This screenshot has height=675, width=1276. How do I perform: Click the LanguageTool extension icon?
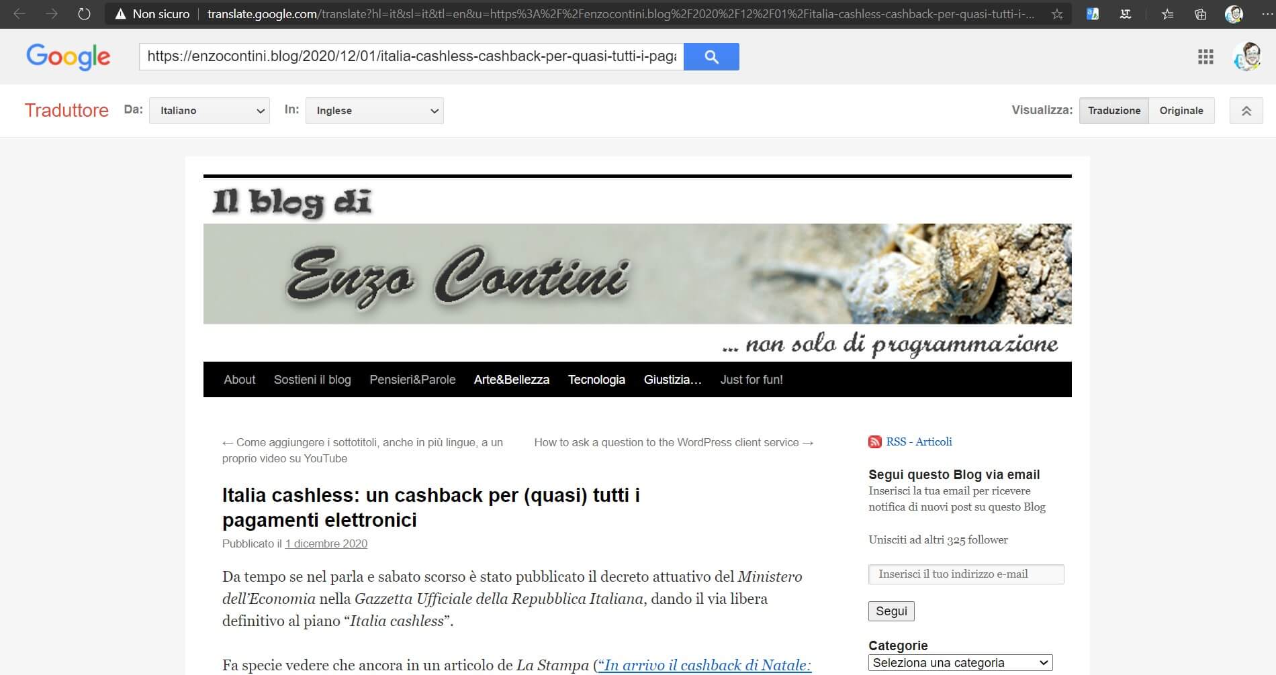point(1126,14)
